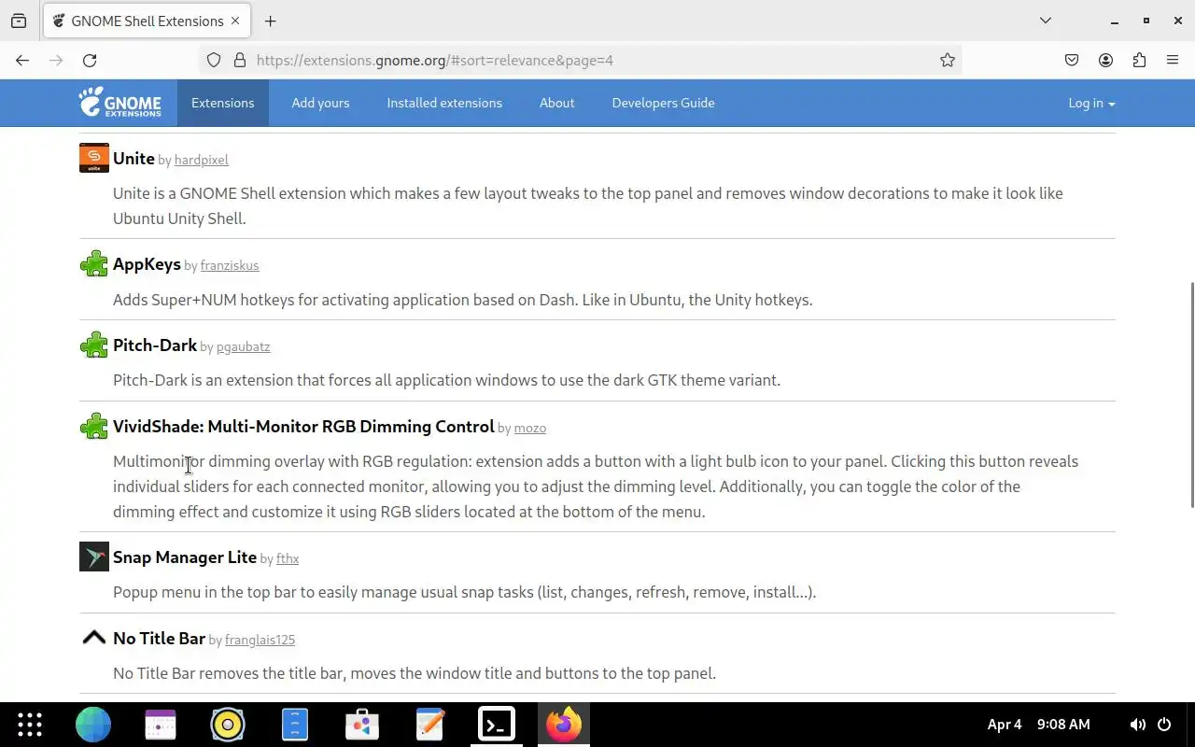Image resolution: width=1195 pixels, height=747 pixels.
Task: Bookmark this page with the star
Action: pos(948,60)
